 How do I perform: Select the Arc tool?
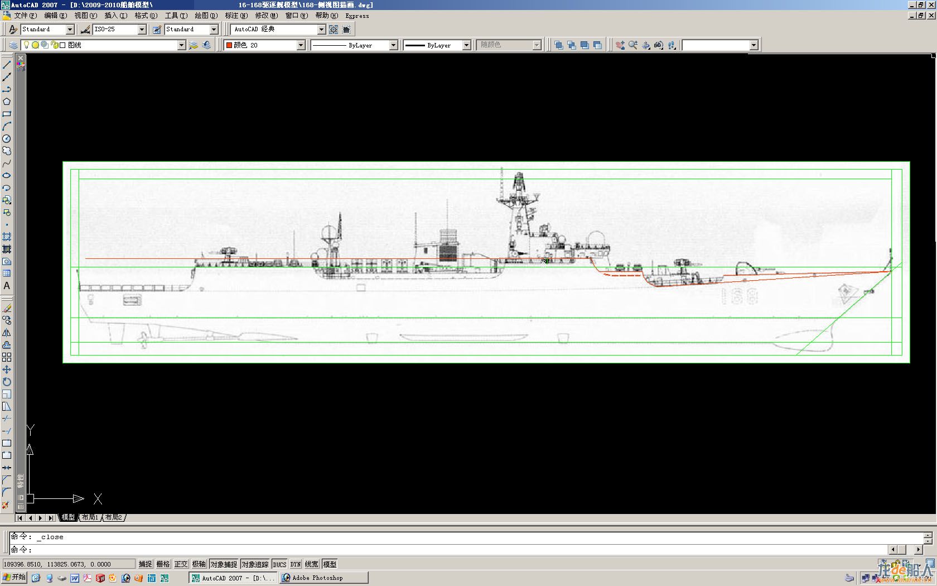coord(7,126)
